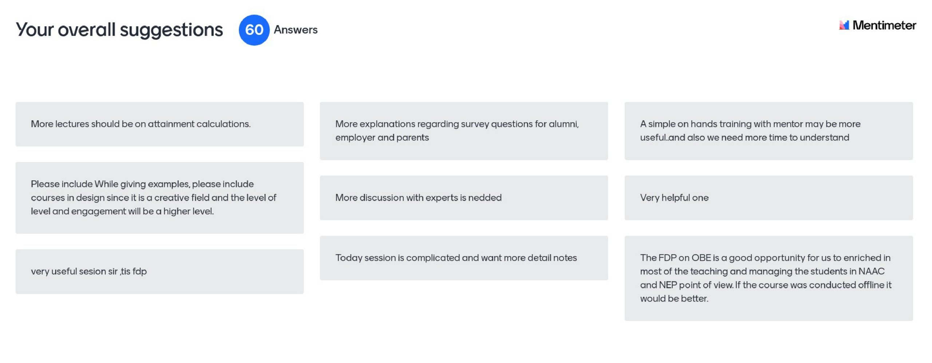The height and width of the screenshot is (363, 932).
Task: Click the Mentimeter logo icon
Action: (x=844, y=25)
